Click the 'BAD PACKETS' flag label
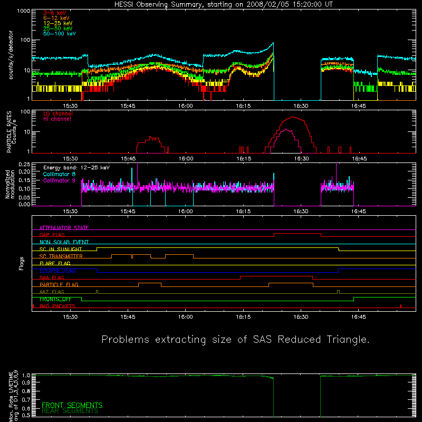The image size is (422, 422). coord(57,306)
